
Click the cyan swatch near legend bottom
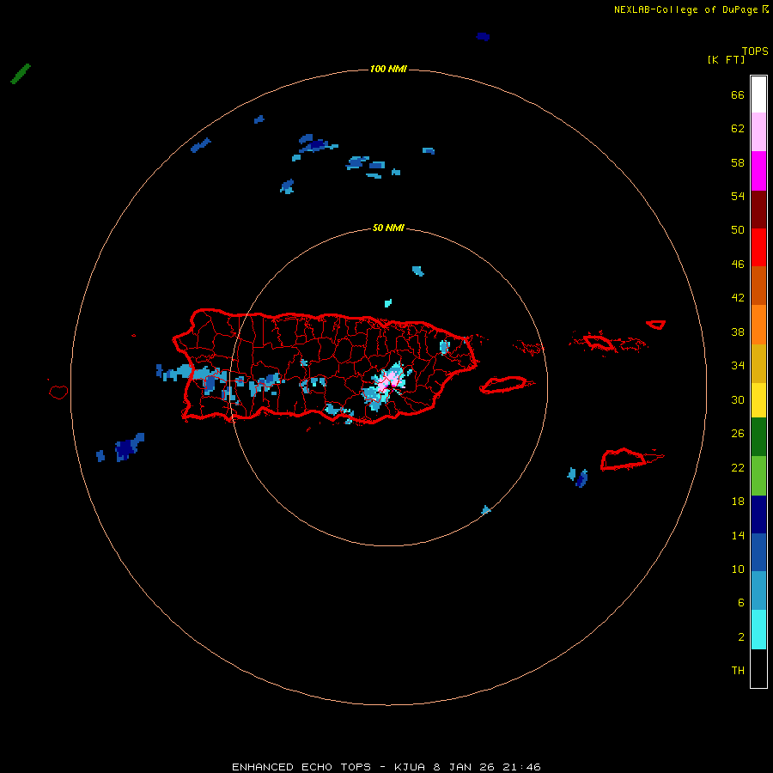coord(758,630)
